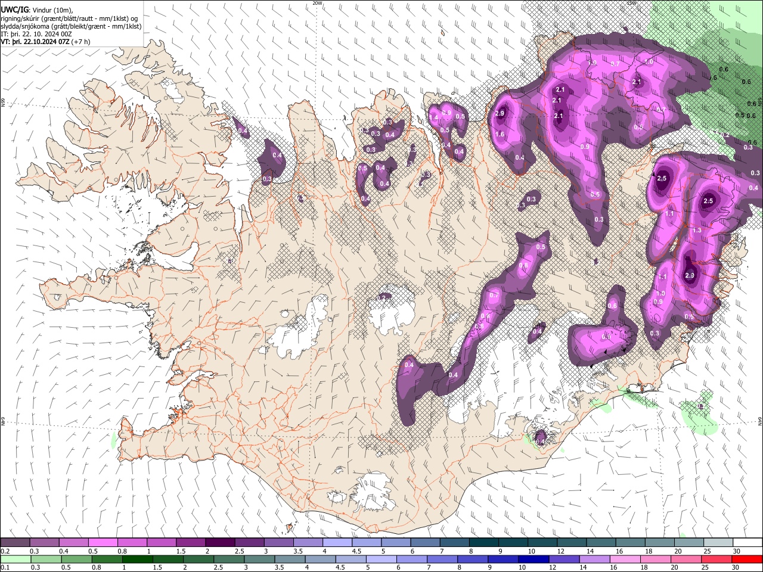Click the 1.3 precipitation value in the east
Screen dimensions: 763x572
[697, 230]
